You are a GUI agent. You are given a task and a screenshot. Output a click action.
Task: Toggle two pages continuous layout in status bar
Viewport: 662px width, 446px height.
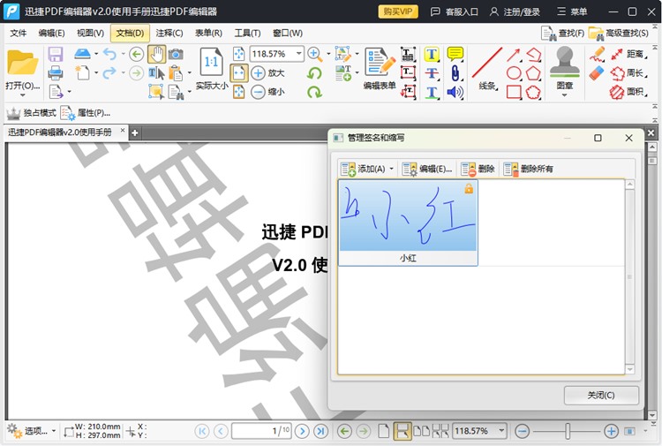point(440,431)
